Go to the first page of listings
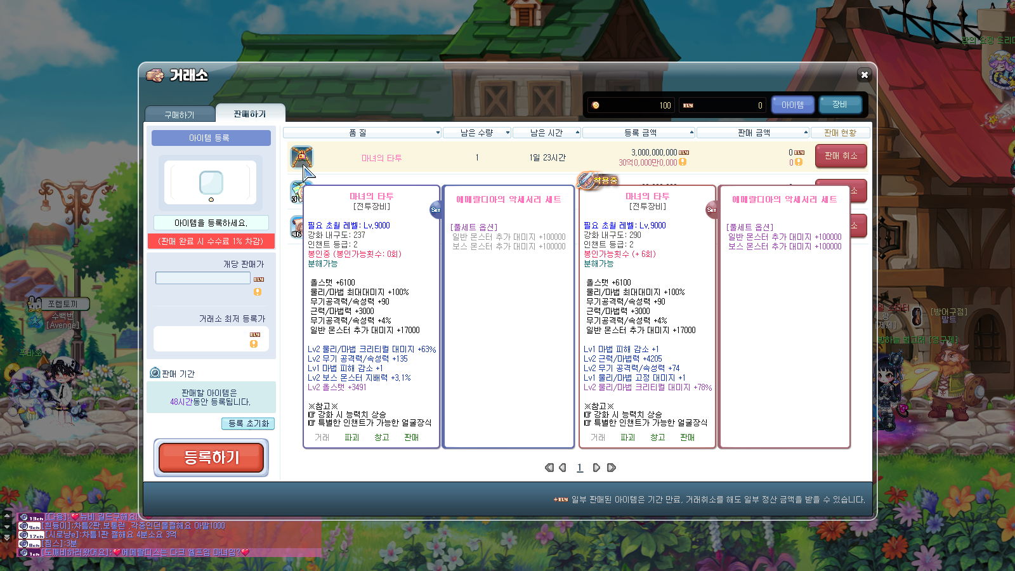 coord(549,468)
